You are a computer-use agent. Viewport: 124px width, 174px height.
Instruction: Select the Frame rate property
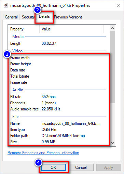tap(19, 82)
